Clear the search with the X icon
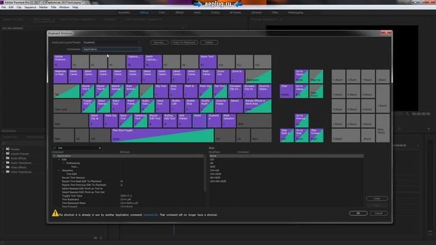The image size is (436, 245). (100, 148)
